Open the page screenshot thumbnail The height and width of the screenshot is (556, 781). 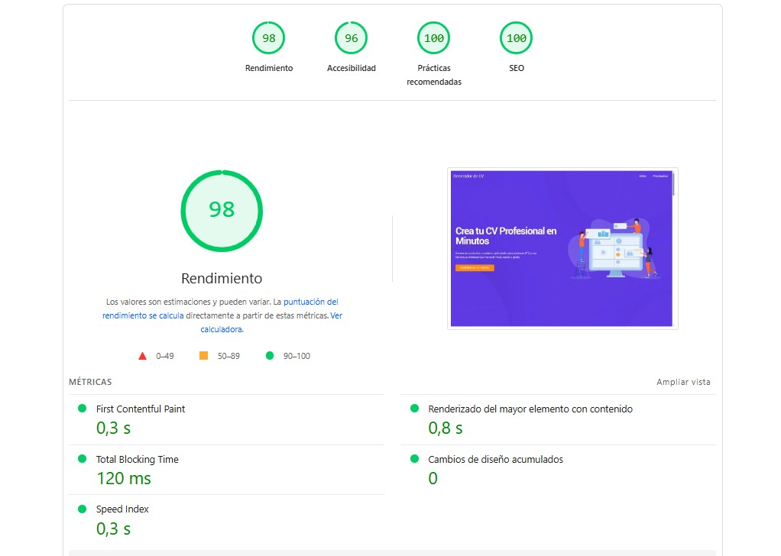pyautogui.click(x=562, y=248)
